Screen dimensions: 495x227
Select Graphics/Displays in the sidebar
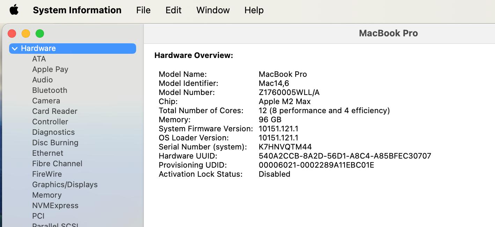click(x=65, y=185)
